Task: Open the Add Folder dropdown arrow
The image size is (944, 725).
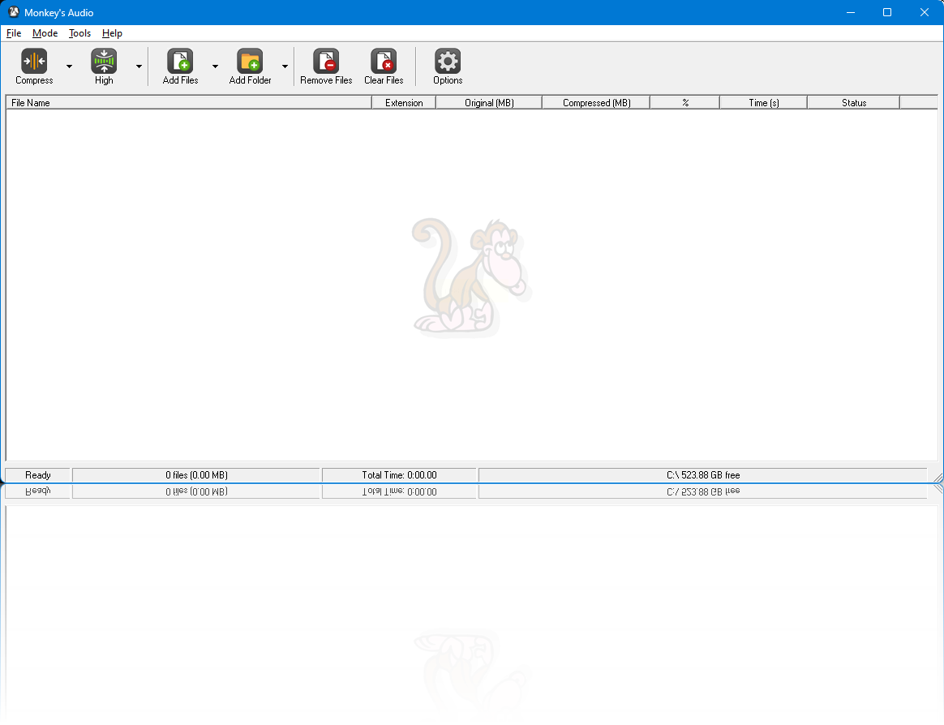Action: pyautogui.click(x=285, y=66)
